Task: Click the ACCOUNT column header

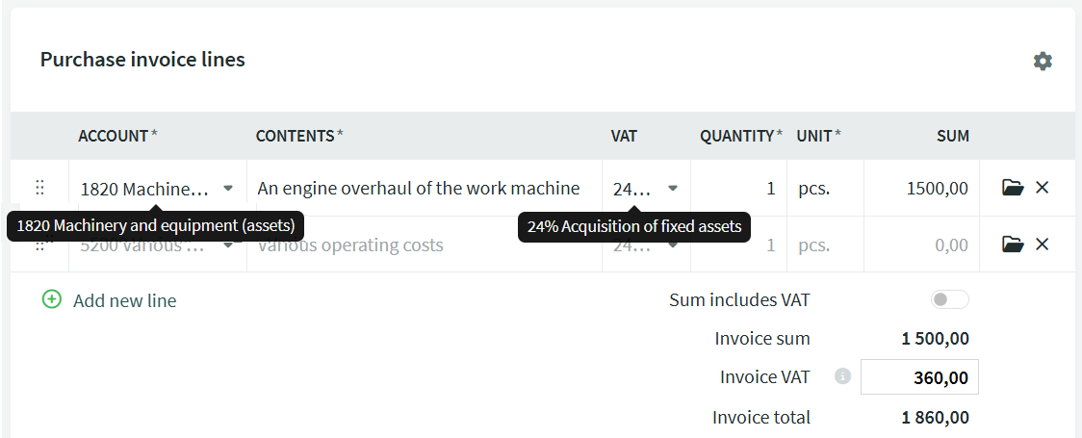Action: click(114, 136)
